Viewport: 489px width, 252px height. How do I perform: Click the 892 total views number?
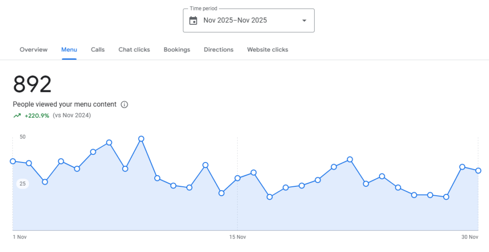pyautogui.click(x=32, y=84)
